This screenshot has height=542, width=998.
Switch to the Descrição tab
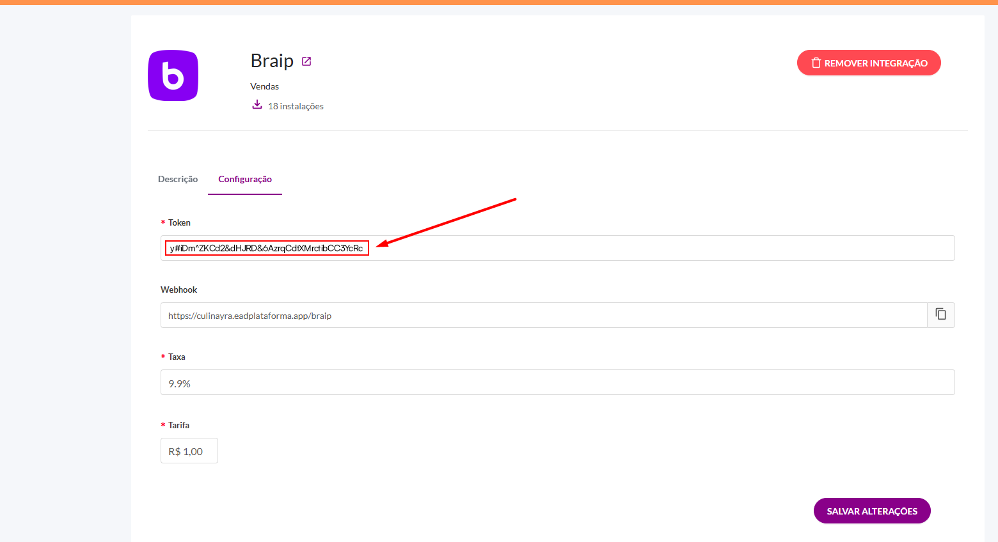point(178,179)
